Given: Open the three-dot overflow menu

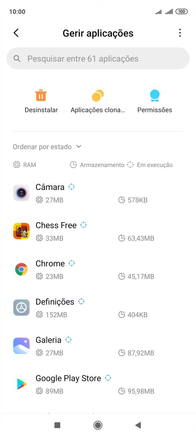Looking at the screenshot, I should pos(180,33).
